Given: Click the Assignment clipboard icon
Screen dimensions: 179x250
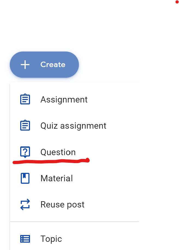Looking at the screenshot, I should (25, 99).
